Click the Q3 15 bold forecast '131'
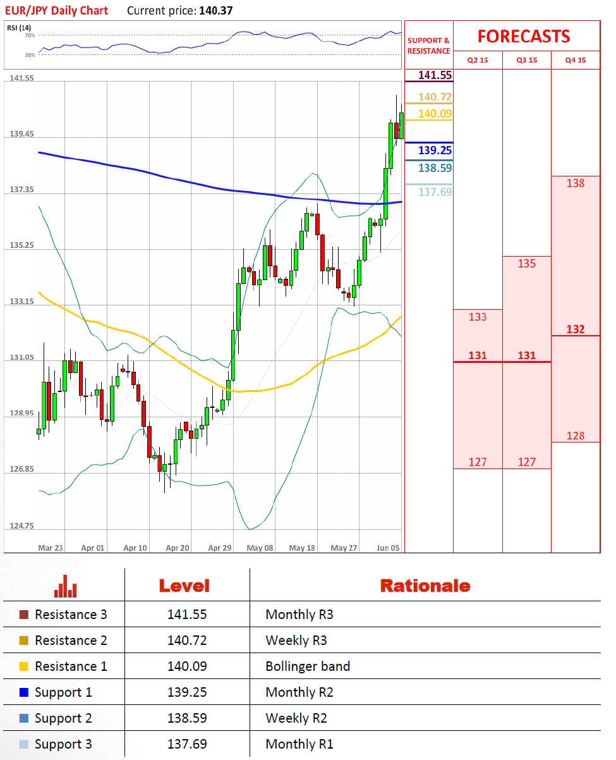This screenshot has height=760, width=616. tap(527, 355)
